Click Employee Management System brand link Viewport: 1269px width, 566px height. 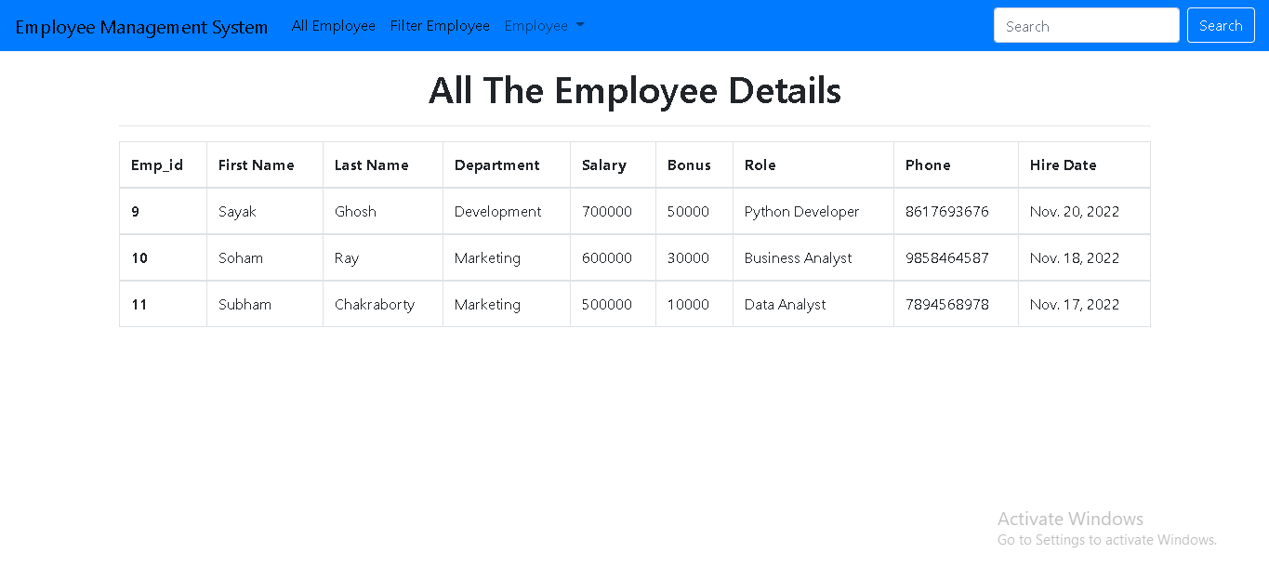click(x=141, y=27)
